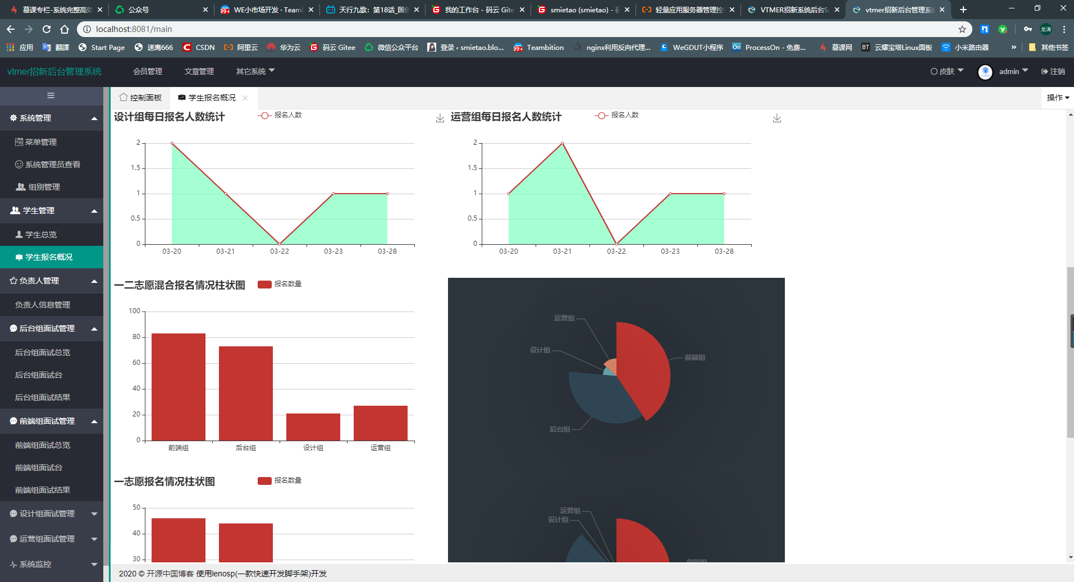
Task: Toggle 报名人数 series in 运营组 chart legend
Action: click(617, 115)
